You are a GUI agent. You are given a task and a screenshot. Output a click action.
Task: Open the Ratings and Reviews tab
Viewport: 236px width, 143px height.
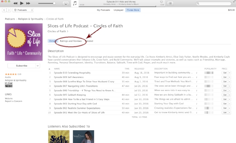pyautogui.click(x=71, y=41)
